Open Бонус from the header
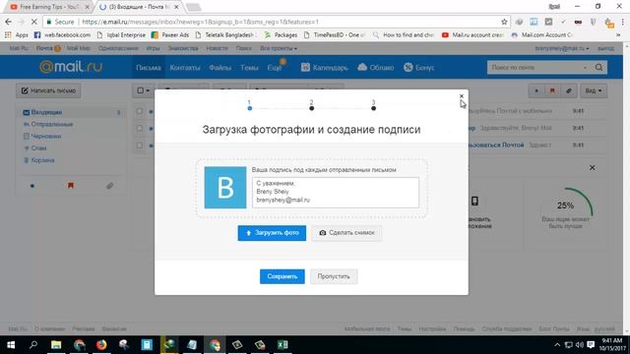The width and height of the screenshot is (630, 354). click(419, 68)
